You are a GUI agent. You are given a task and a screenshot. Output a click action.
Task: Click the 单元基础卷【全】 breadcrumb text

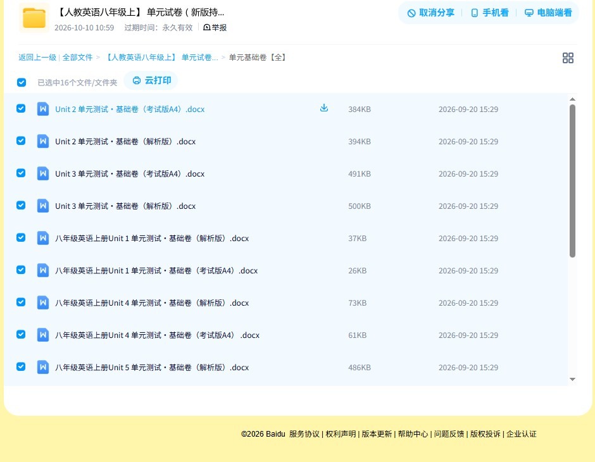(258, 58)
